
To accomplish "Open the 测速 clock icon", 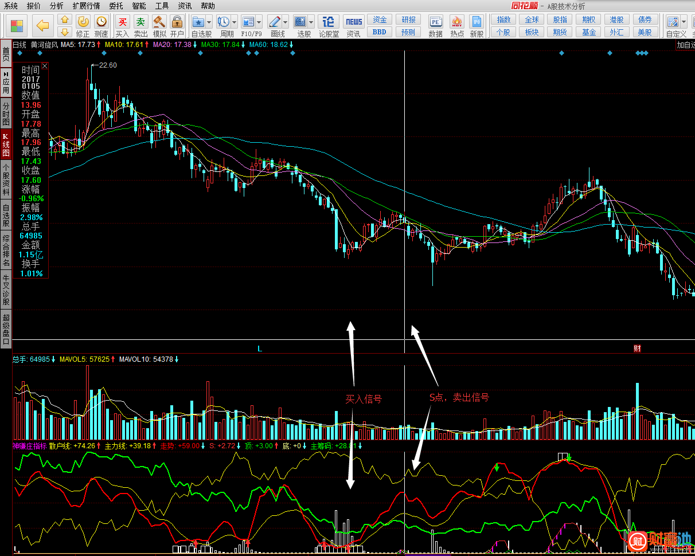I will (x=101, y=22).
